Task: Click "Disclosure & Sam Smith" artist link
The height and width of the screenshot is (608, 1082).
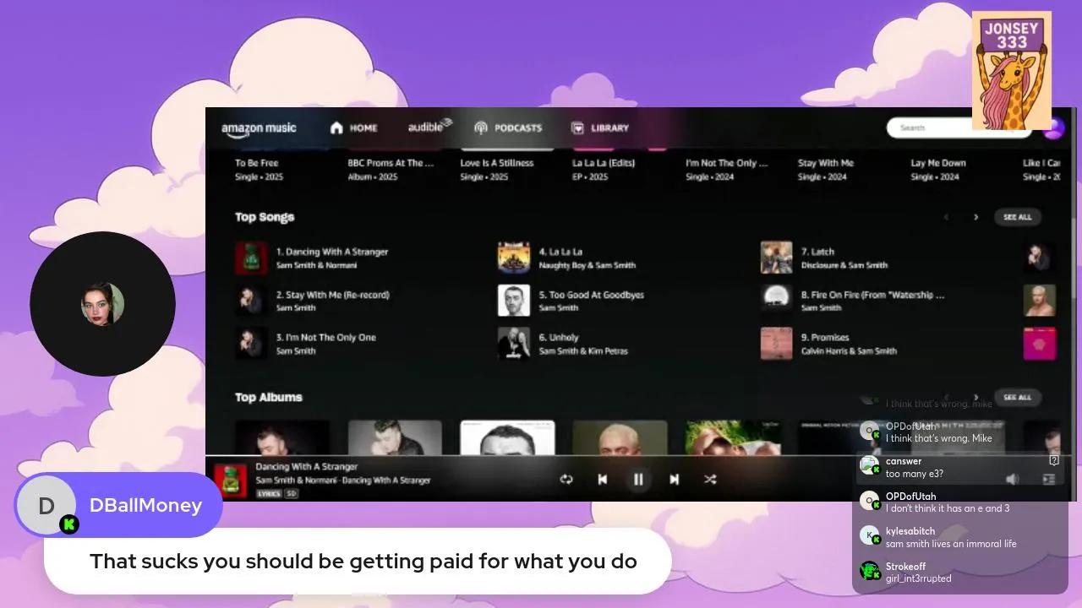Action: click(844, 265)
